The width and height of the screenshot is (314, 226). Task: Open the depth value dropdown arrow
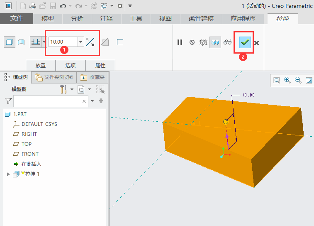coord(80,42)
